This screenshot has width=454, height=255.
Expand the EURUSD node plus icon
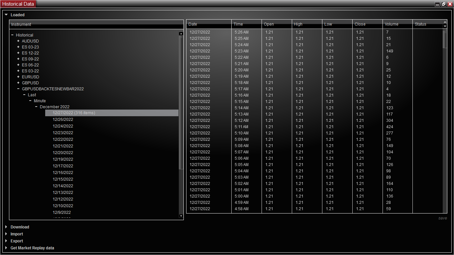(19, 77)
